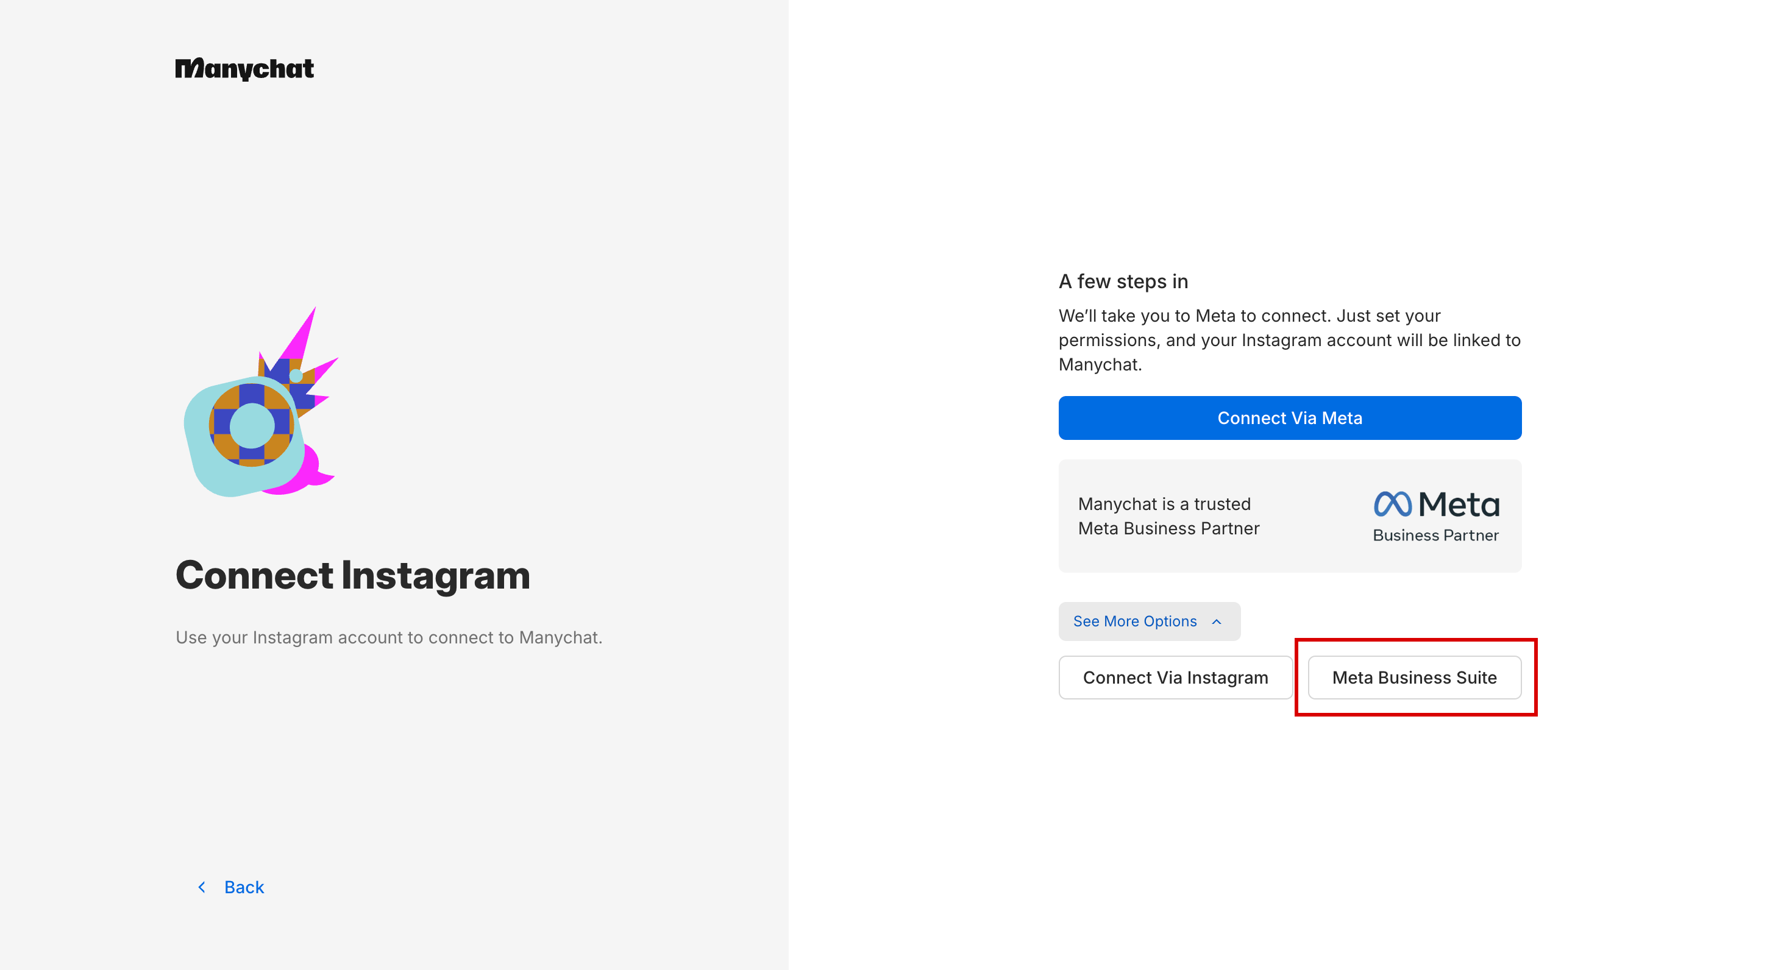The width and height of the screenshot is (1792, 970).
Task: Click the 'A few steps in' heading
Action: (x=1123, y=281)
